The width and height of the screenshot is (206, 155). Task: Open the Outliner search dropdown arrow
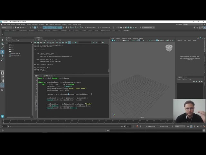coord(32,43)
